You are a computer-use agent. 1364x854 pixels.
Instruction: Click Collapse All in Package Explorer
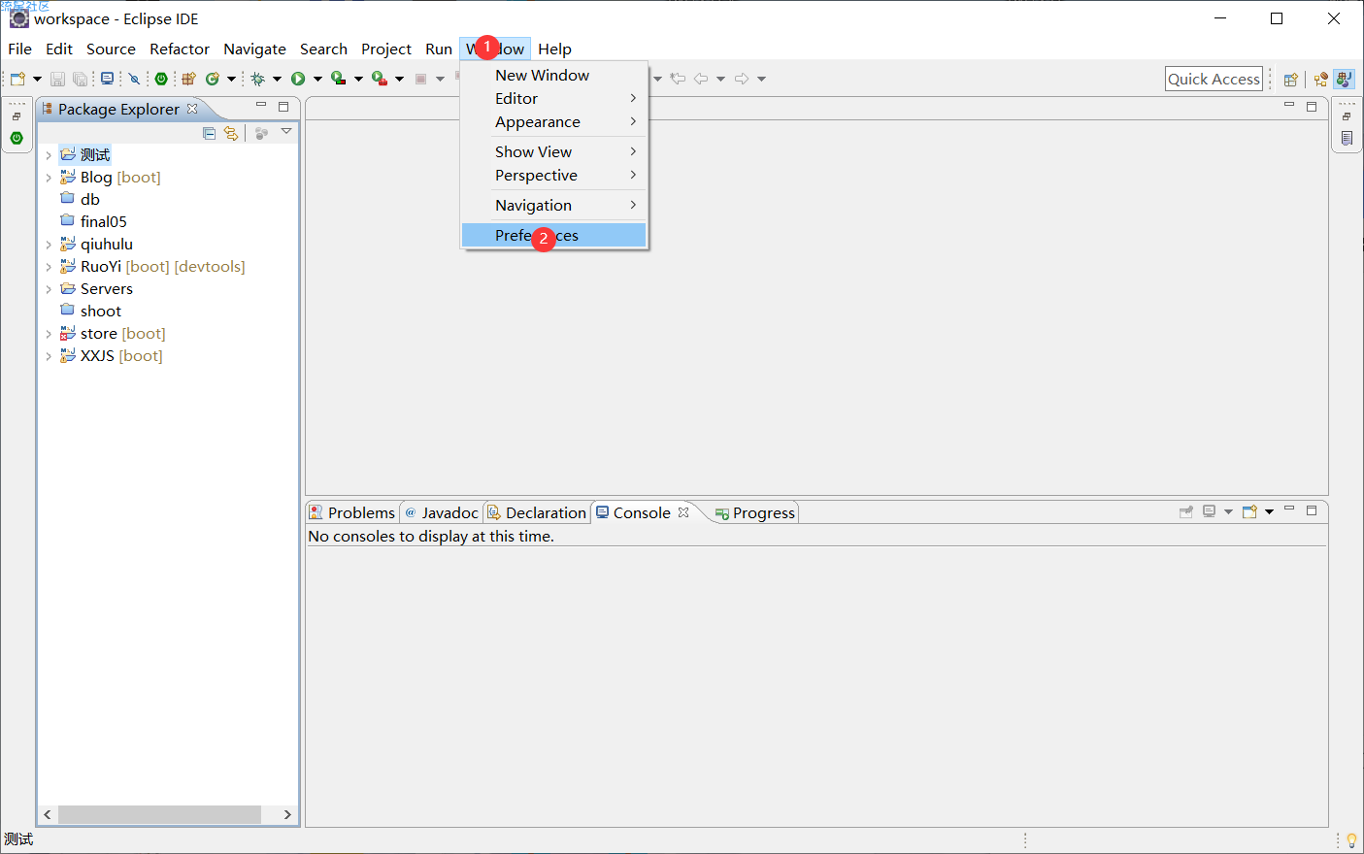click(x=209, y=133)
